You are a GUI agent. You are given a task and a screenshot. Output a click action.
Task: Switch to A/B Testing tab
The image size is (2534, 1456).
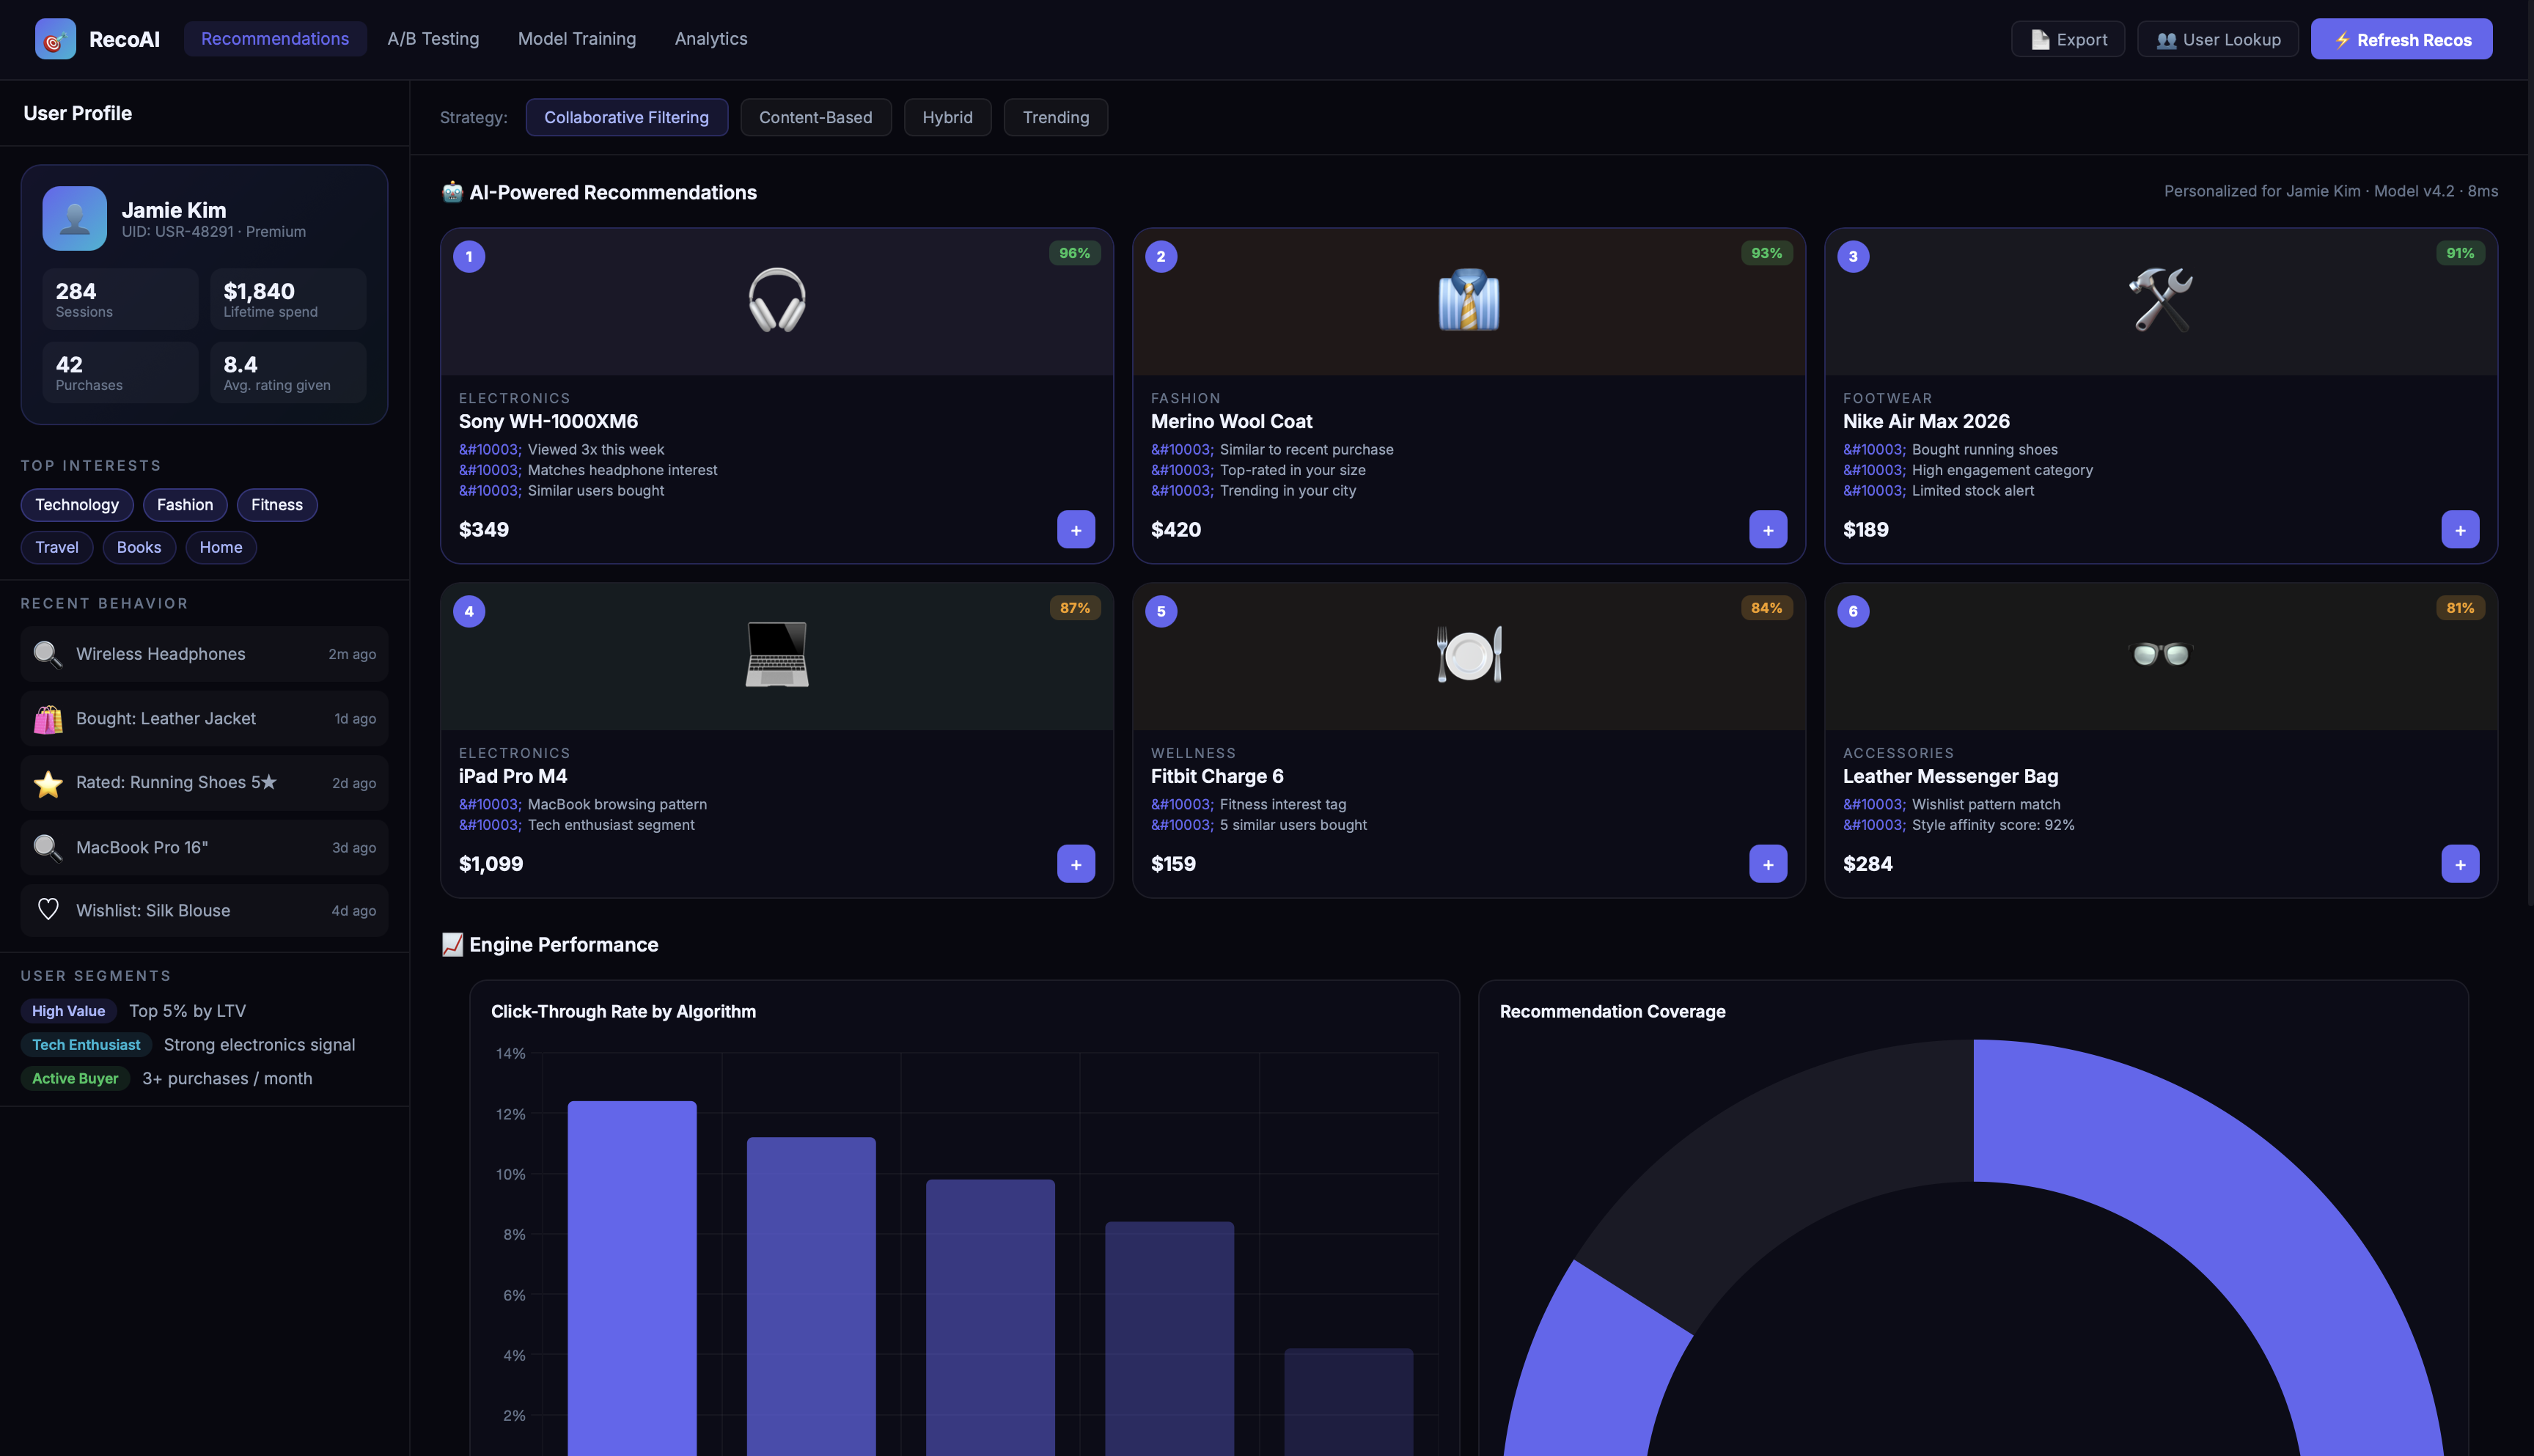[x=433, y=39]
